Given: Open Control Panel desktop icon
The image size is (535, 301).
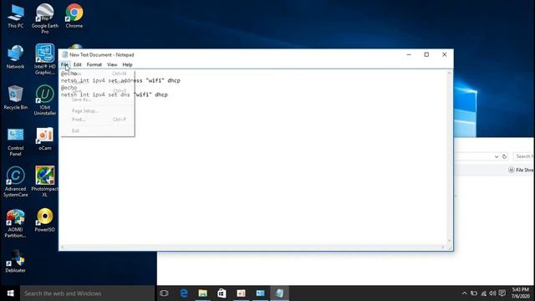Looking at the screenshot, I should [x=15, y=141].
